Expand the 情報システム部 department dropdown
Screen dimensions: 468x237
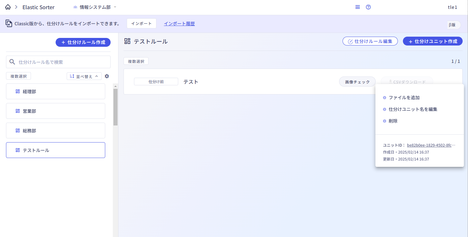click(95, 7)
